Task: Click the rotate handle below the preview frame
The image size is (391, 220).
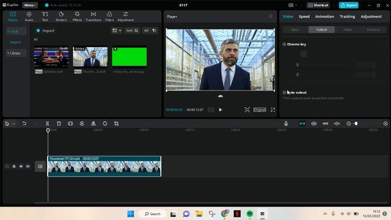Action: point(221,96)
